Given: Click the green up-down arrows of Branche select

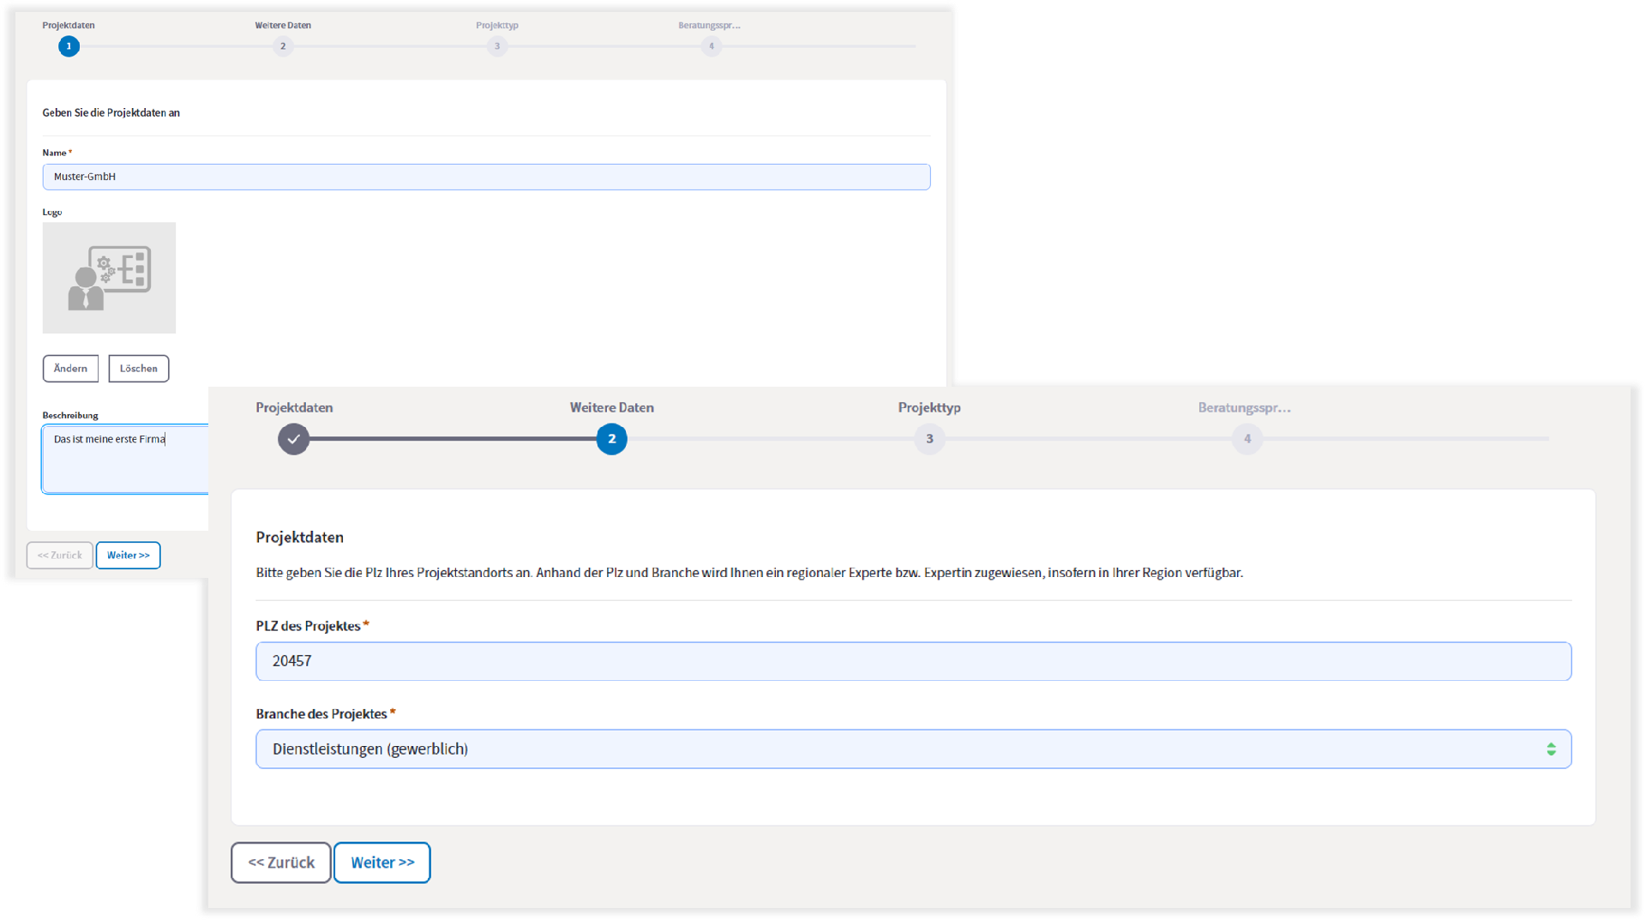Looking at the screenshot, I should [1551, 749].
